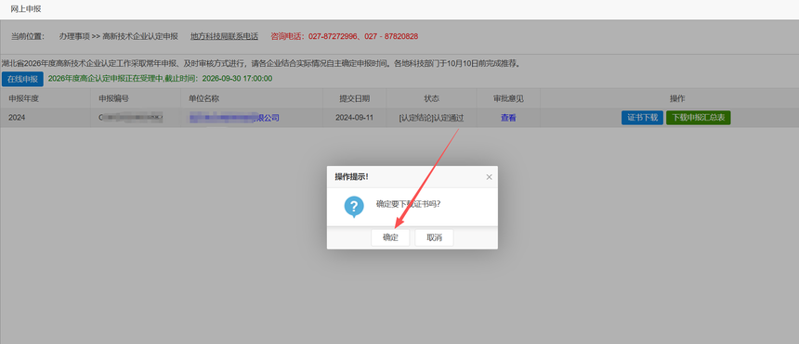Click the blue question mark icon
799x344 pixels.
pos(354,207)
